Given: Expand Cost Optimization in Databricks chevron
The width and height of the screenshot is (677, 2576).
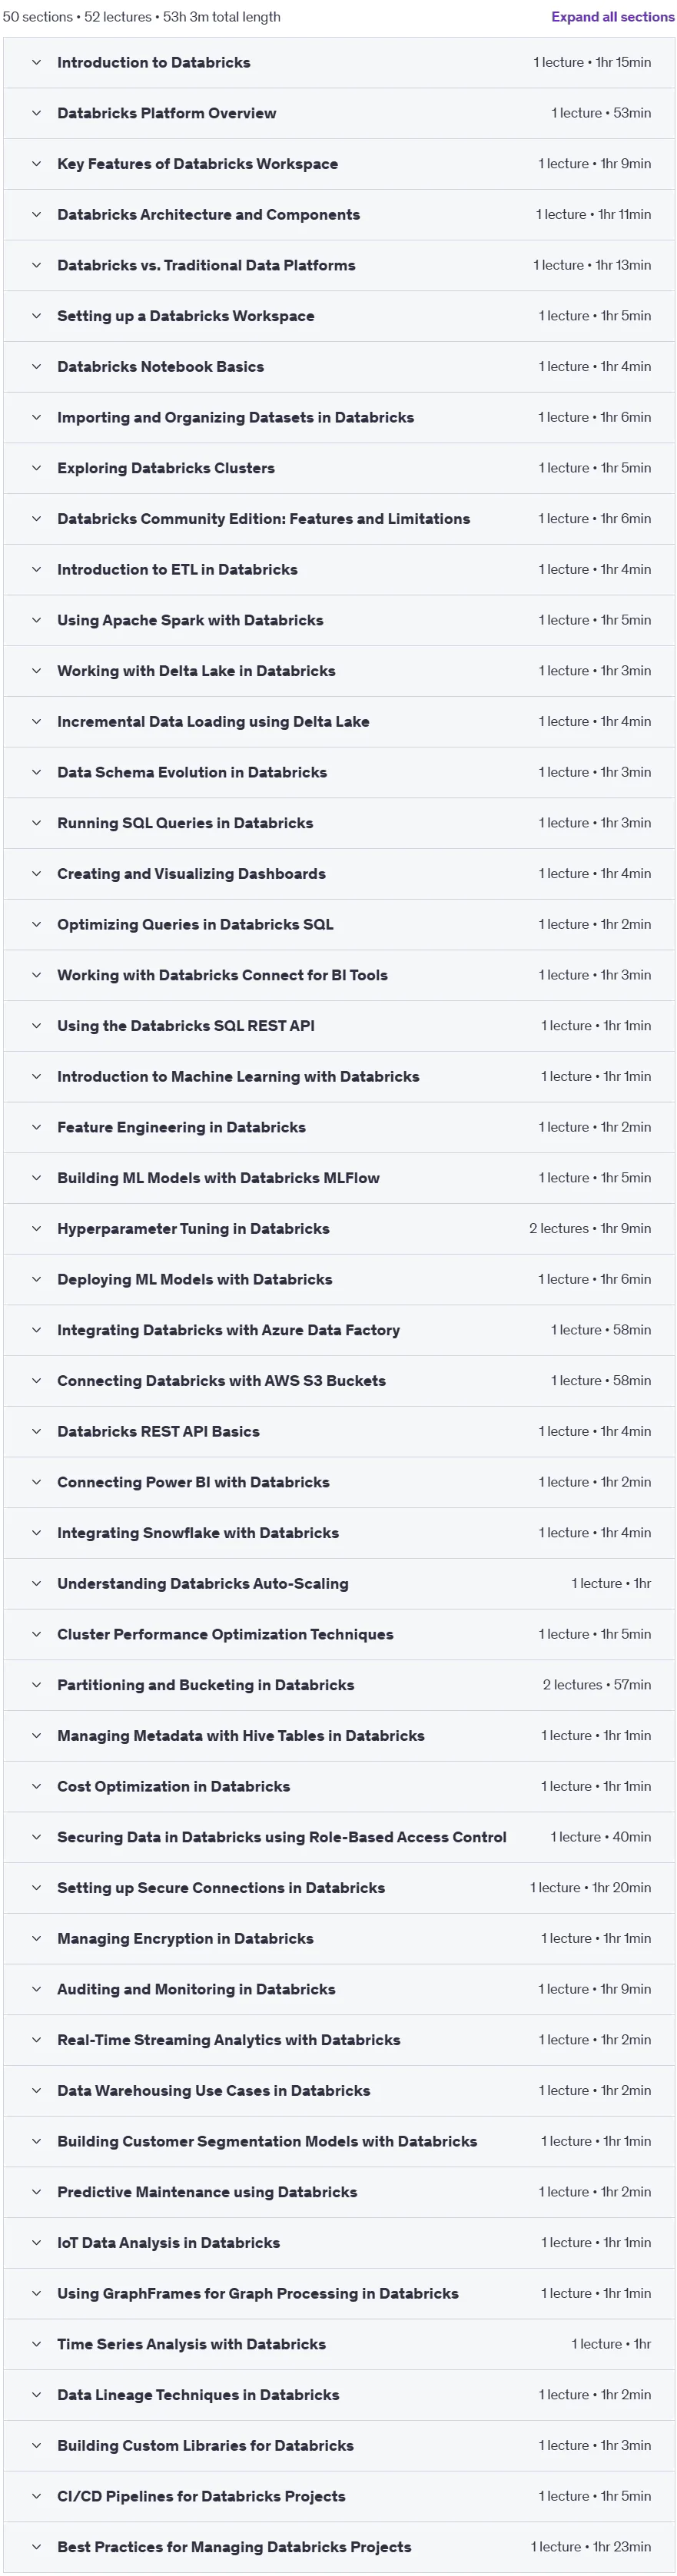Looking at the screenshot, I should tap(36, 1786).
